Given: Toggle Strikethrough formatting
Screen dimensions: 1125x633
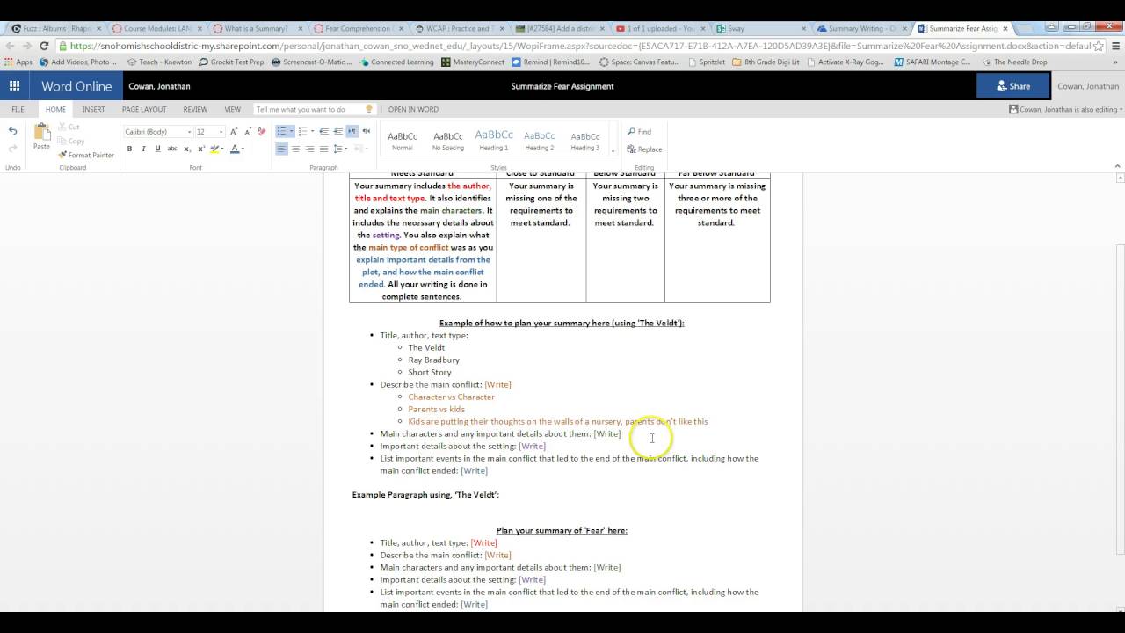Looking at the screenshot, I should click(172, 149).
